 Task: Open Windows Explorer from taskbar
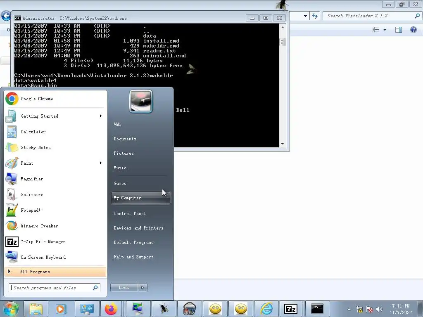coord(36,309)
